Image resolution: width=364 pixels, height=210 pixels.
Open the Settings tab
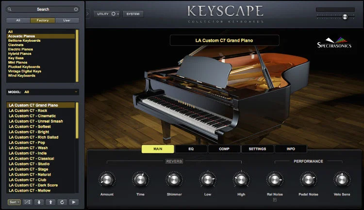pyautogui.click(x=257, y=149)
